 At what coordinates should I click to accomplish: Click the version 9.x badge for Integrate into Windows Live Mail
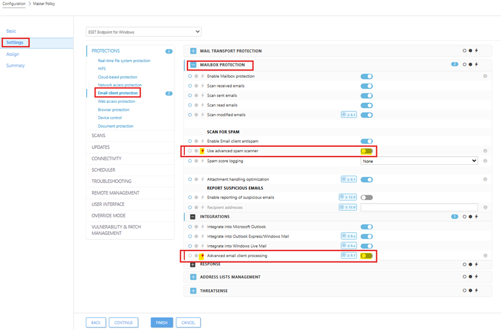point(349,246)
